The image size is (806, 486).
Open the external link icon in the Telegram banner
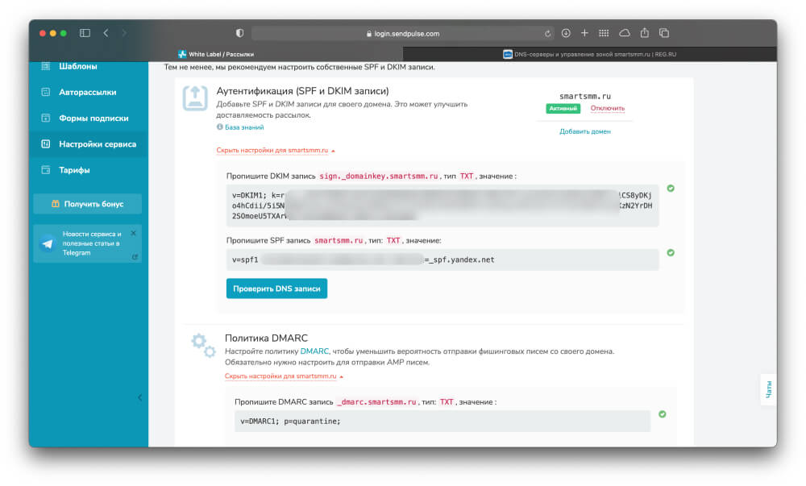(135, 256)
